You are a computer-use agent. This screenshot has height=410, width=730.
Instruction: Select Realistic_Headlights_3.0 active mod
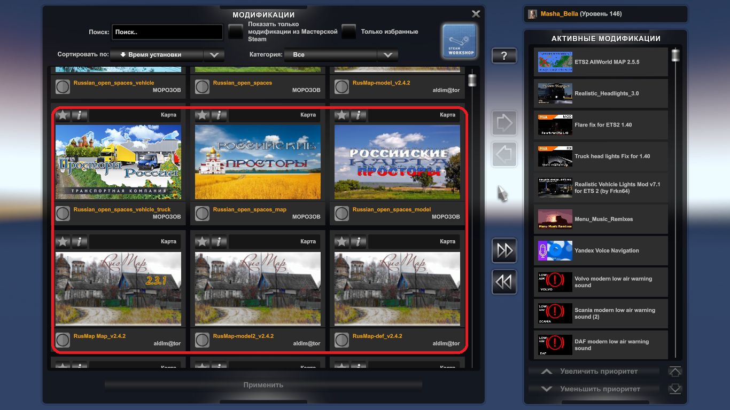pos(601,93)
